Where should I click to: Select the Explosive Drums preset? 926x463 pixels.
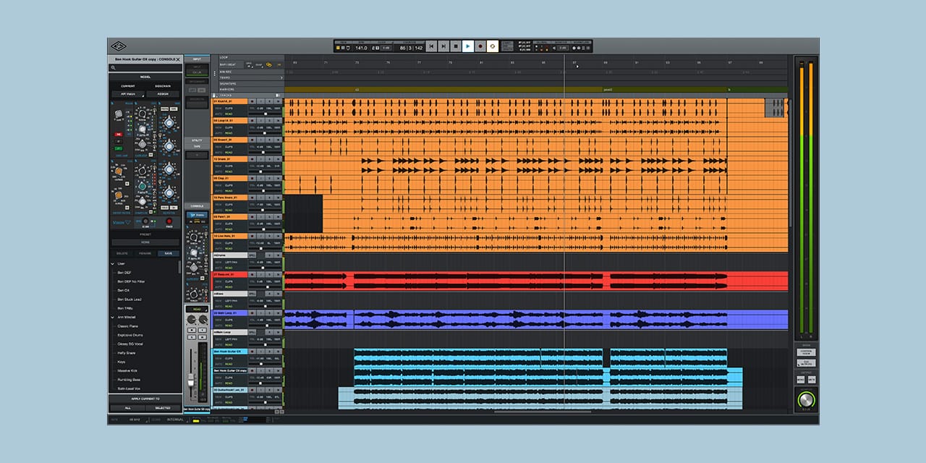point(131,335)
